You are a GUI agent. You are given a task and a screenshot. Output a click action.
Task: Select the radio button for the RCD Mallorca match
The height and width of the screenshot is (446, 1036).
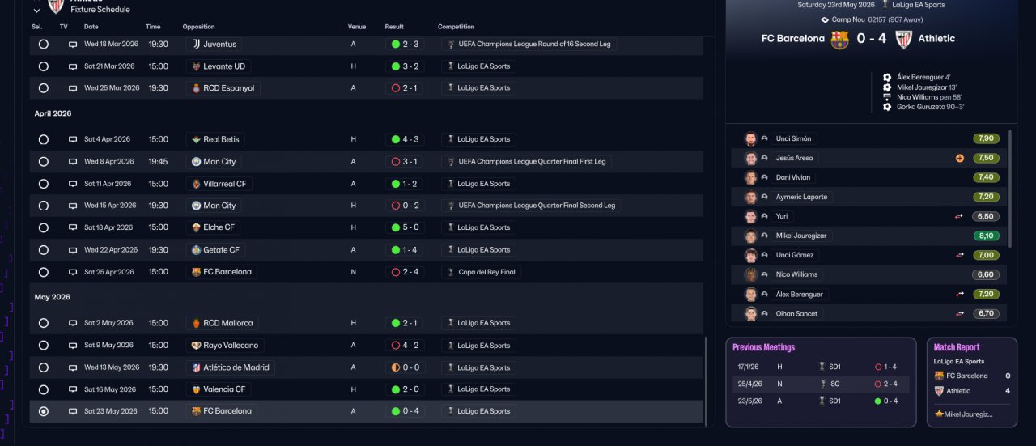point(44,323)
